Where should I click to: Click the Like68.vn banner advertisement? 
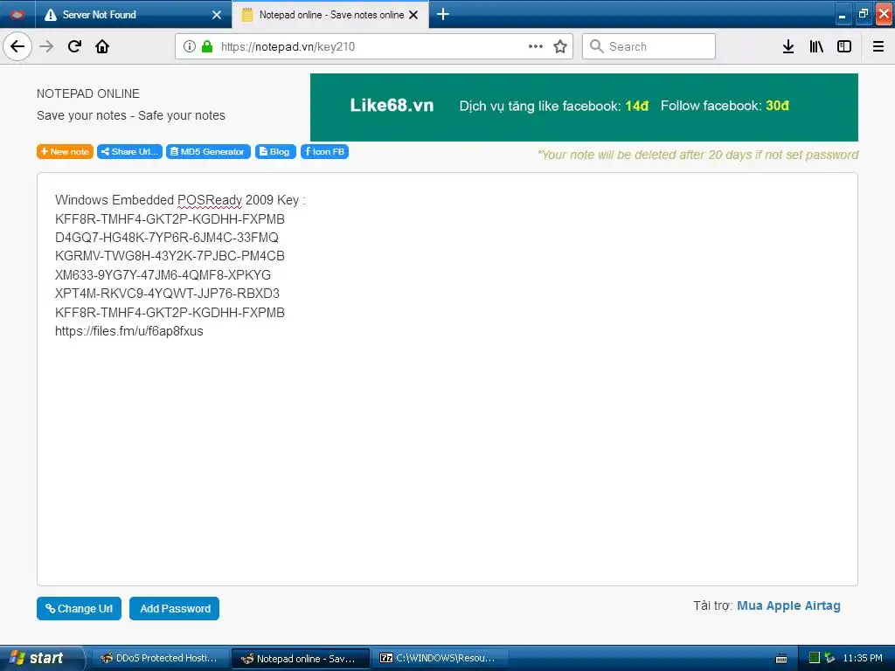point(584,107)
